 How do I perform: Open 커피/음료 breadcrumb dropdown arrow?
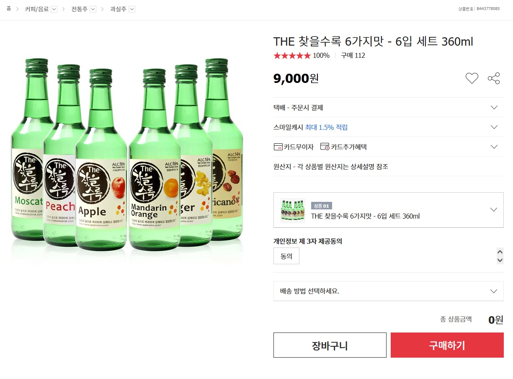(54, 9)
